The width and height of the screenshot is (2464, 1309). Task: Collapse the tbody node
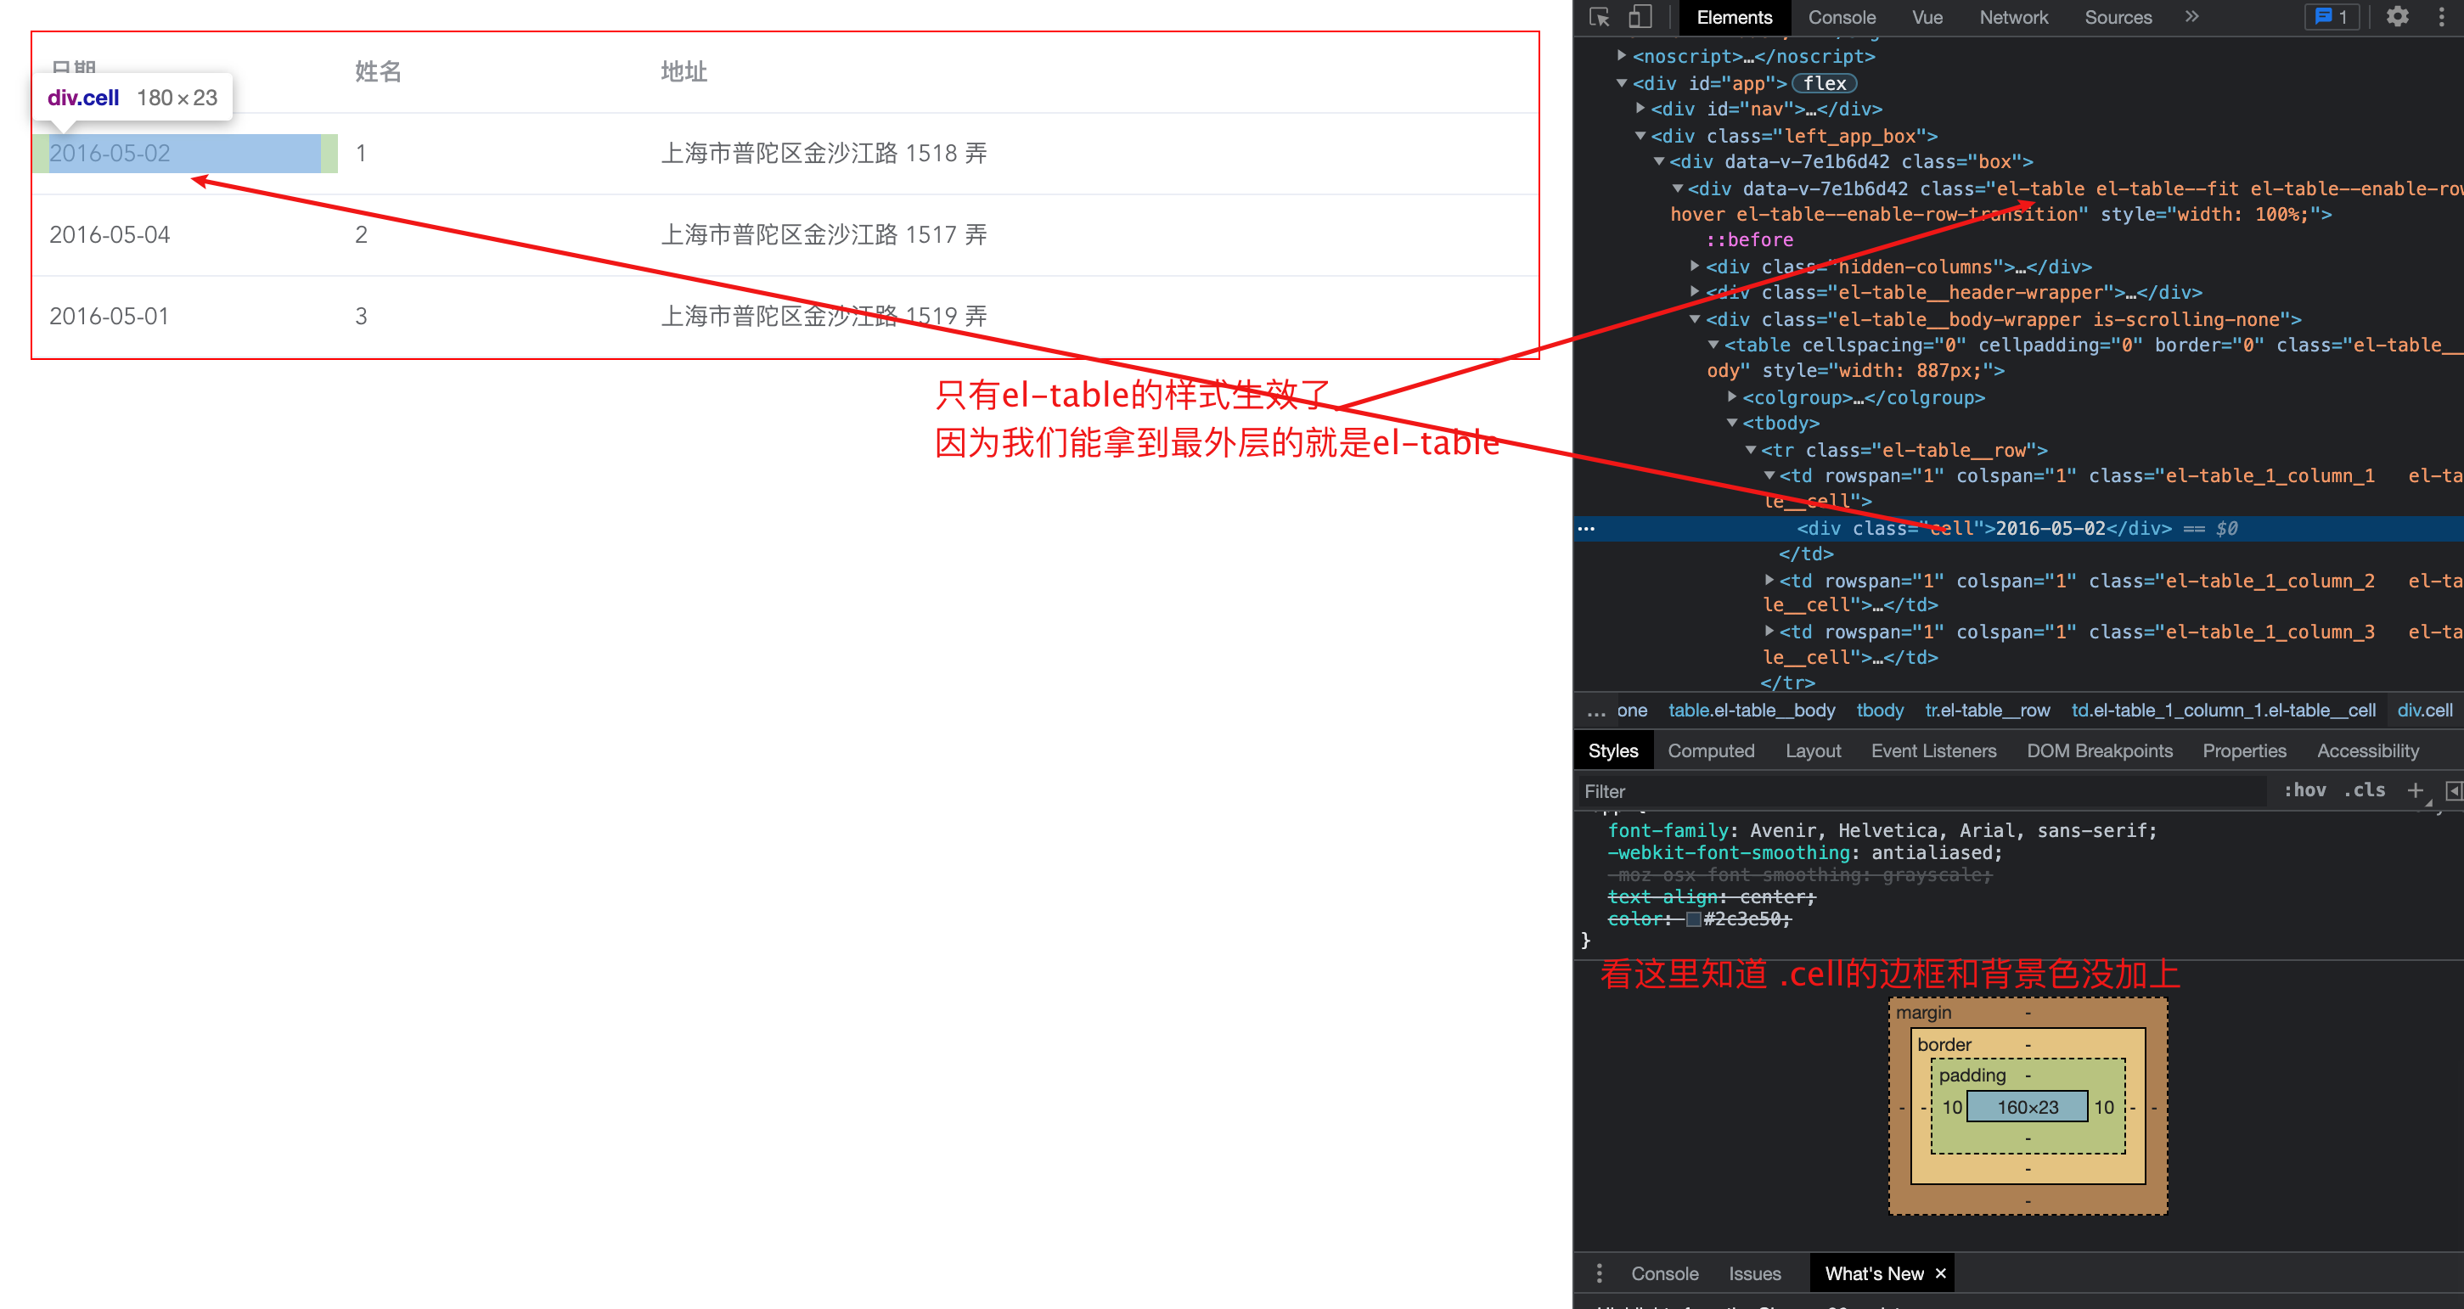(x=1731, y=423)
